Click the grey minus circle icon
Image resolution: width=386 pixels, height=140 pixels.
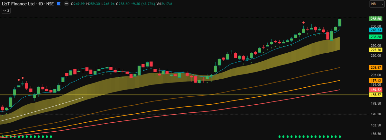pyautogui.click(x=66, y=4)
